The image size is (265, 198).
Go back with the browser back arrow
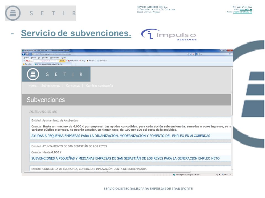click(23, 54)
